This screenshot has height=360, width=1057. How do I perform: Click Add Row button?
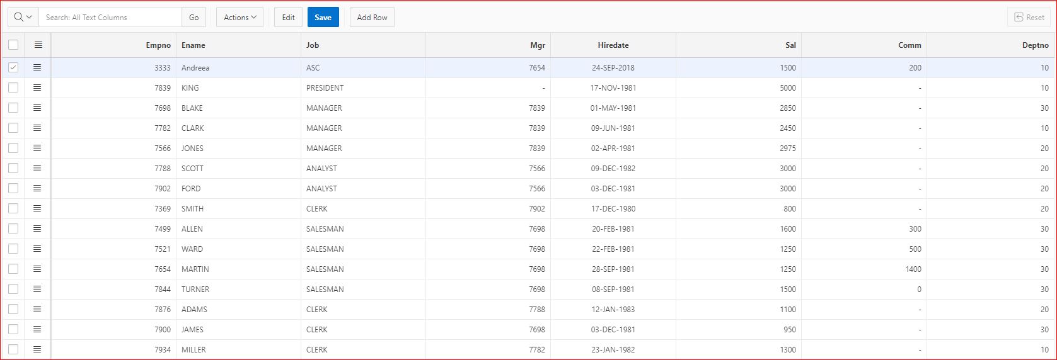[x=372, y=17]
